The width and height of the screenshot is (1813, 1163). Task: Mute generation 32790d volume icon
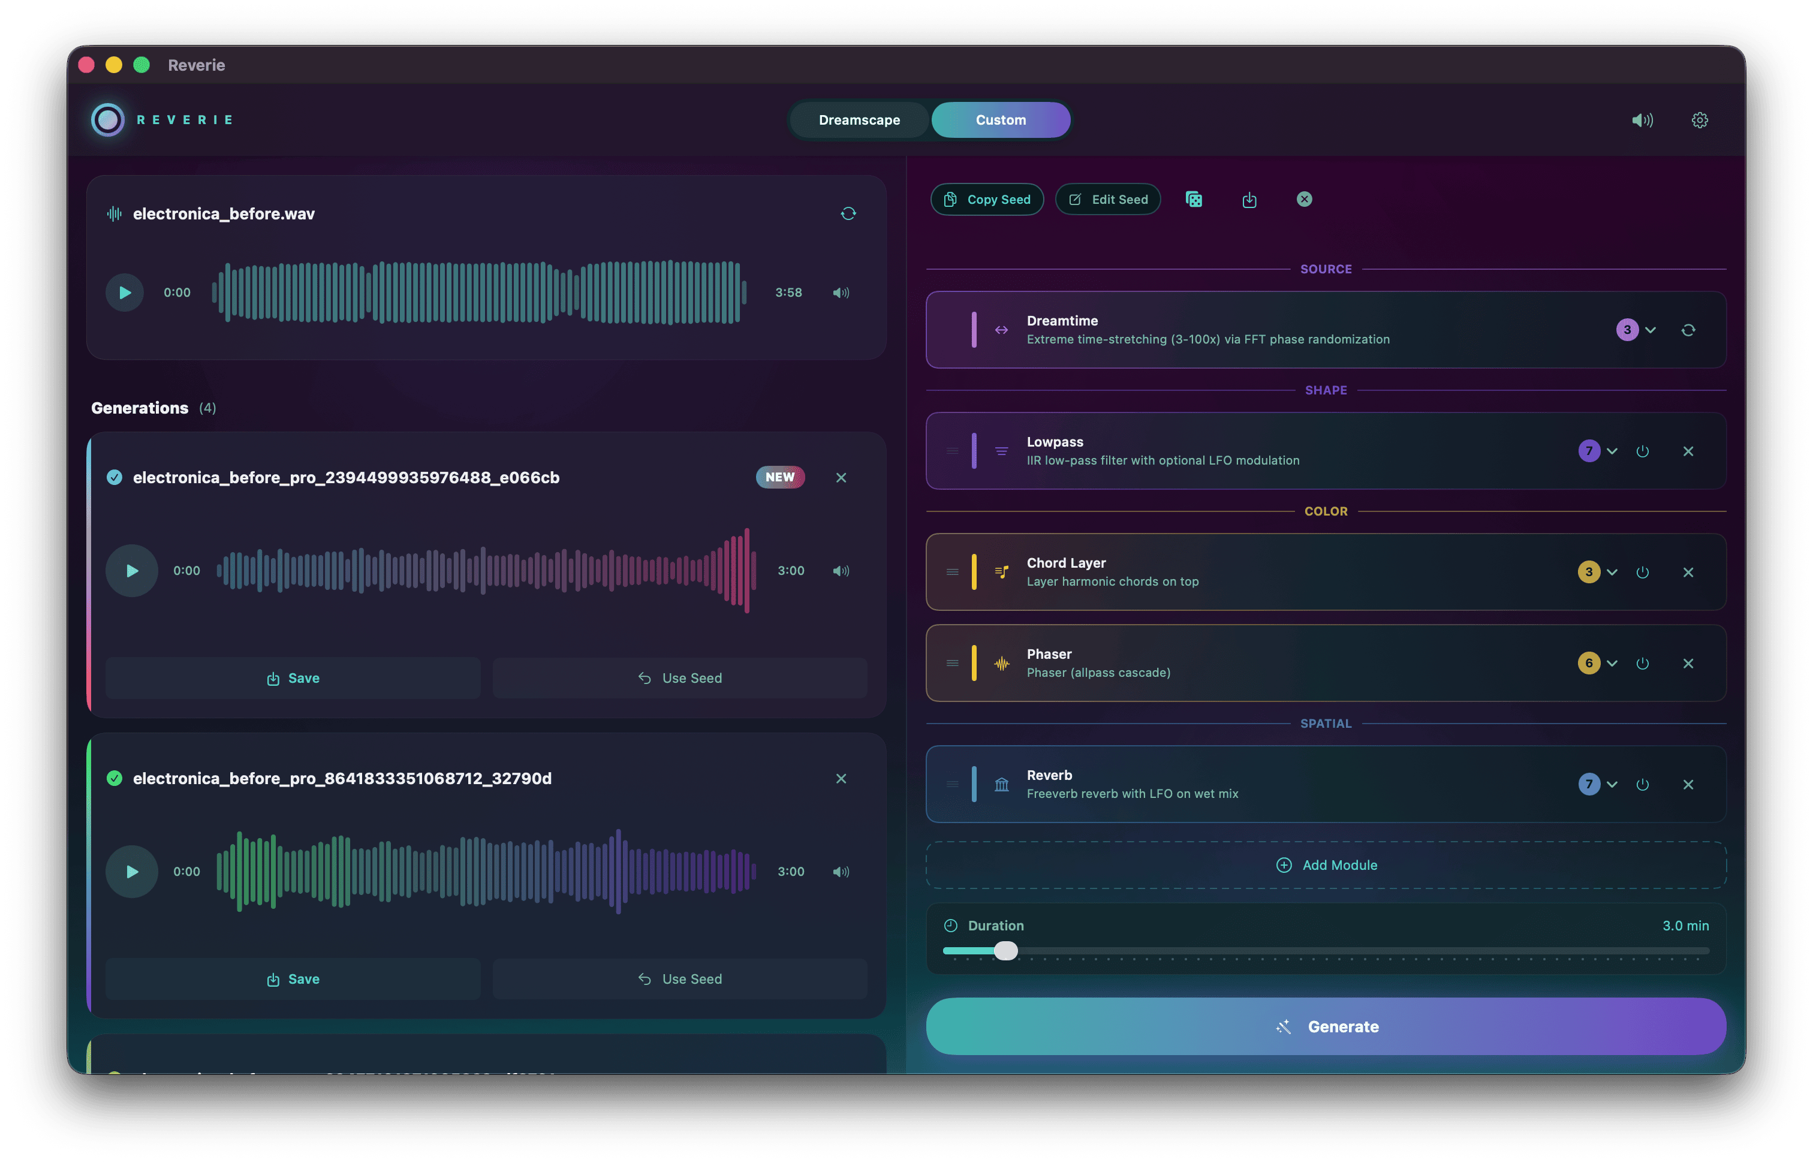[841, 872]
